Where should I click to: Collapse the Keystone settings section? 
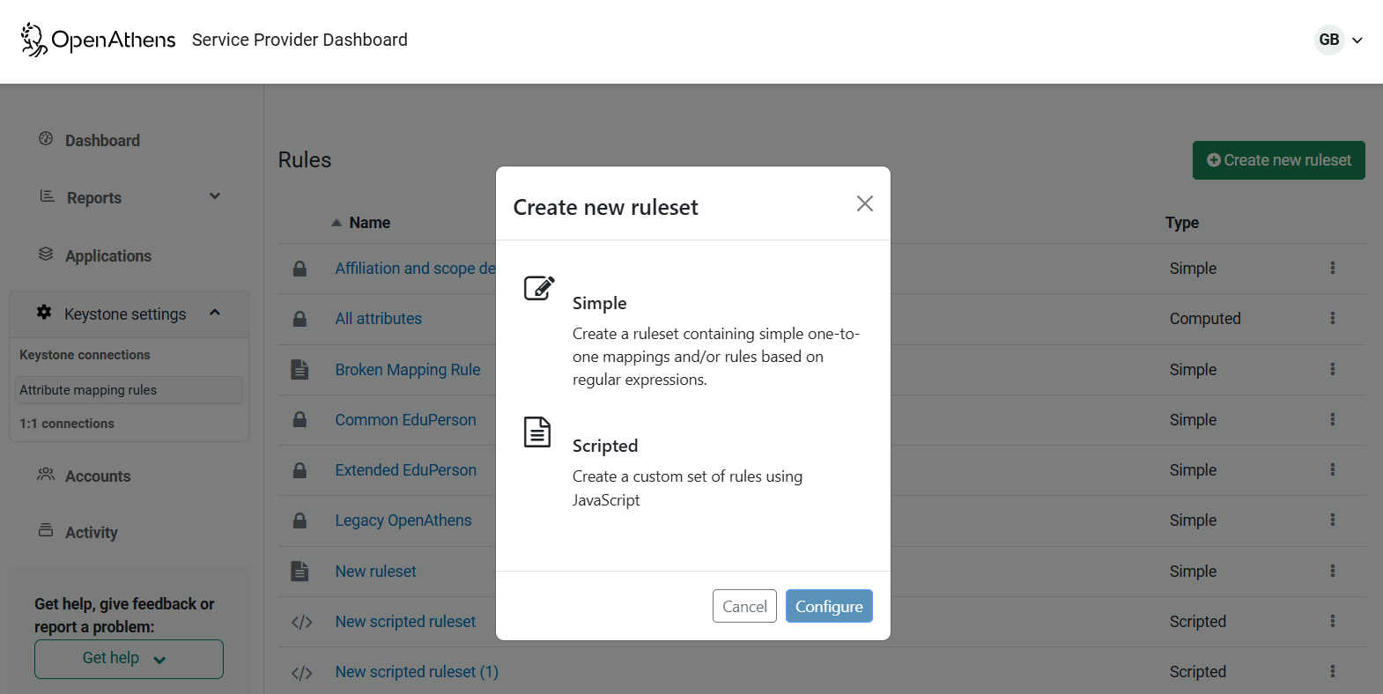(214, 312)
